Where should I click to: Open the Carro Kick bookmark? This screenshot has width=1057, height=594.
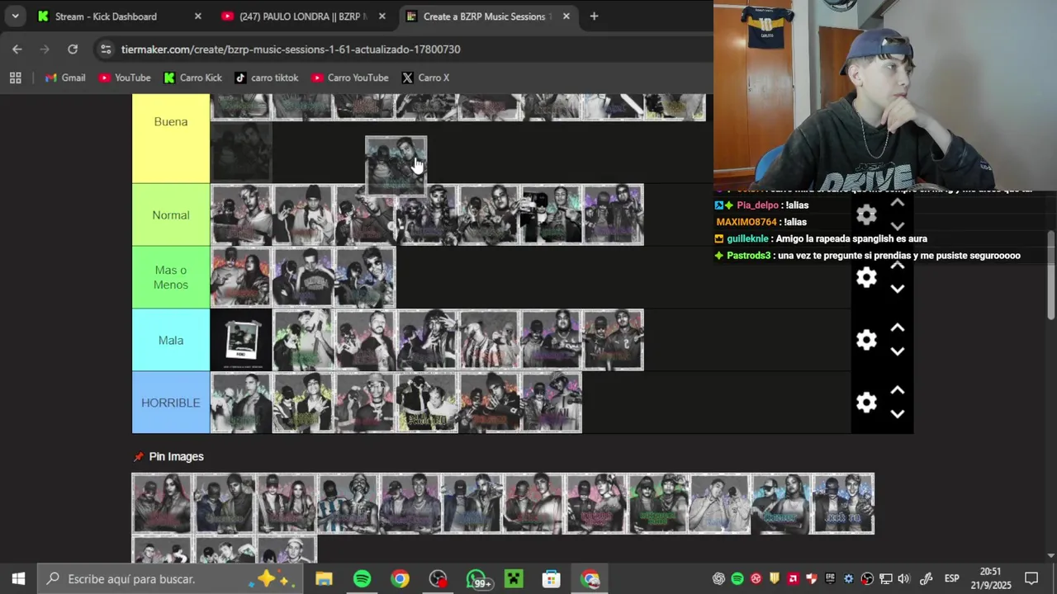(x=192, y=78)
